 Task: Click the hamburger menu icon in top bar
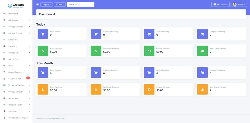click(x=38, y=4)
